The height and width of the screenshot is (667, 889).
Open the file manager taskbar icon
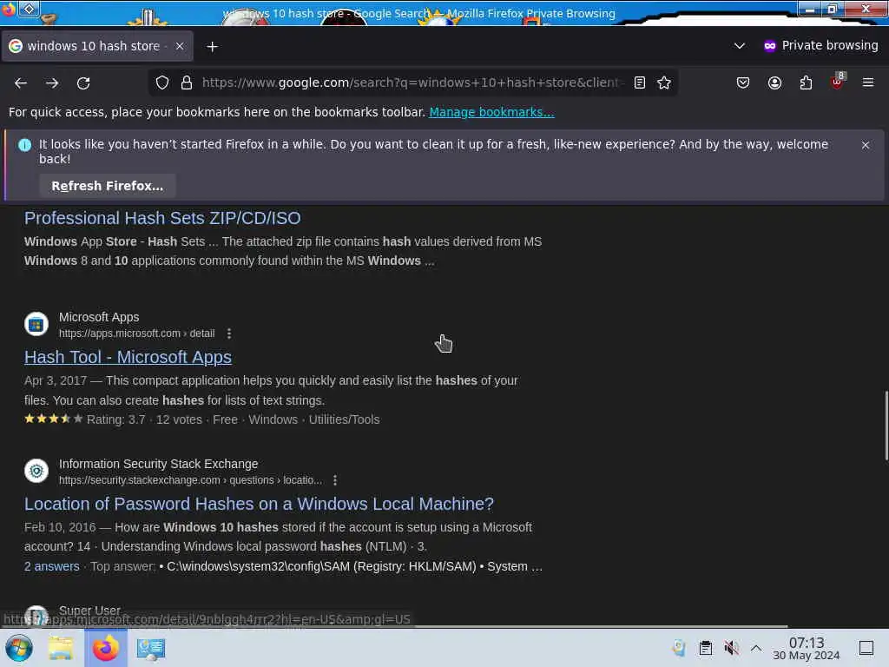62,648
